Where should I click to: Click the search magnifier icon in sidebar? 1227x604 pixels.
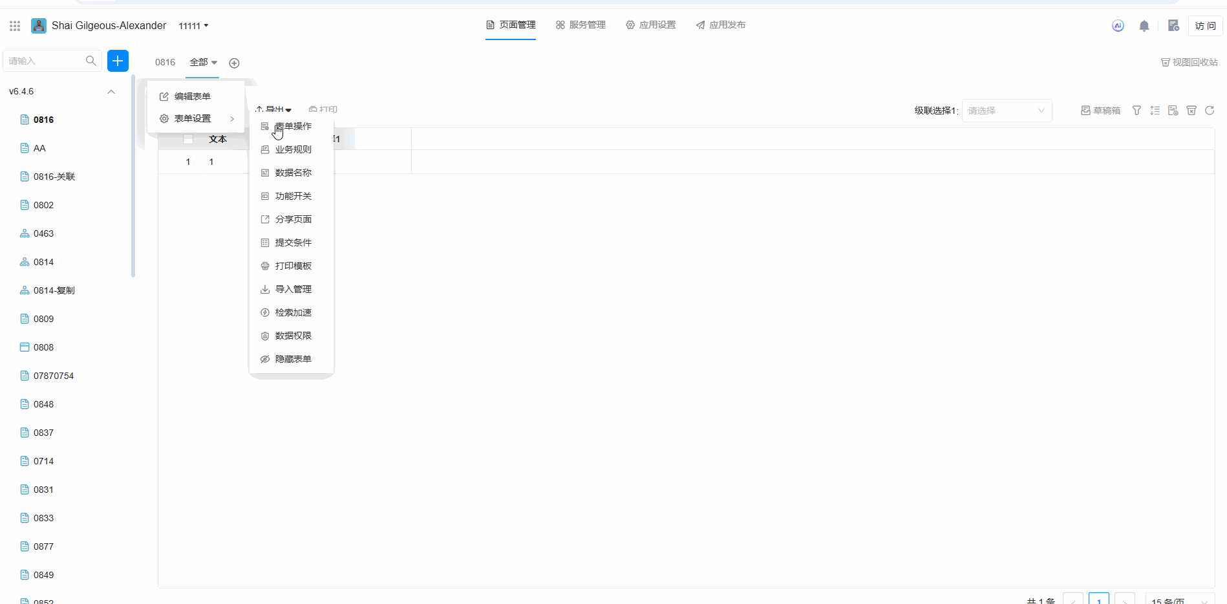click(91, 61)
